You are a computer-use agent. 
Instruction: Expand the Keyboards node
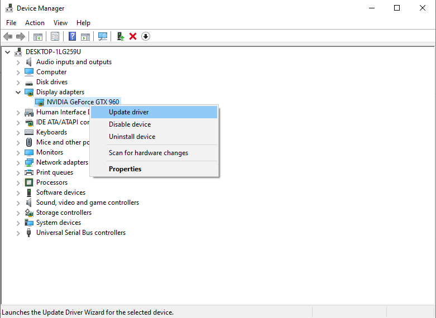click(18, 133)
